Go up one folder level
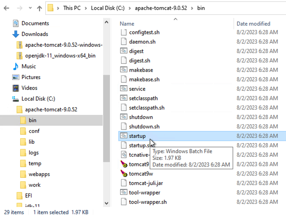The height and width of the screenshot is (220, 286). (39, 8)
